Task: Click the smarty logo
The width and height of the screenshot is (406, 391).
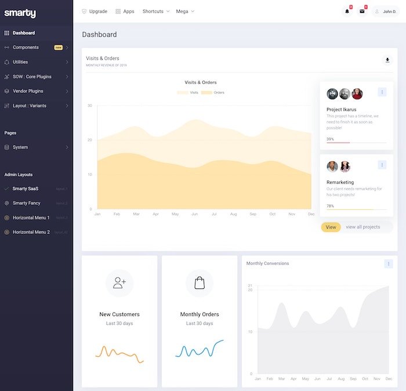Action: click(20, 13)
